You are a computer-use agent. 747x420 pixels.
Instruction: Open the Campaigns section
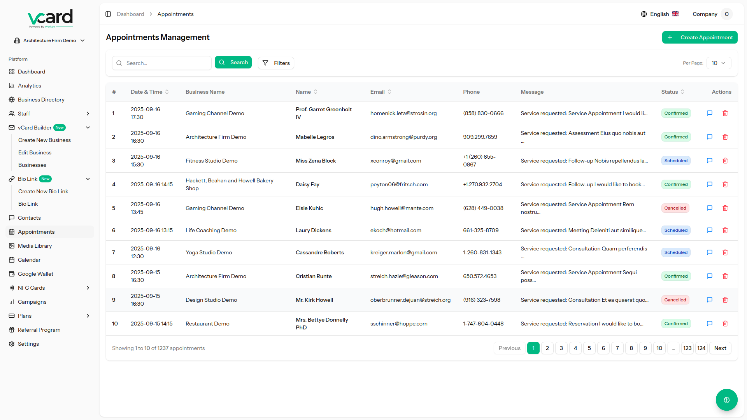[x=32, y=302]
